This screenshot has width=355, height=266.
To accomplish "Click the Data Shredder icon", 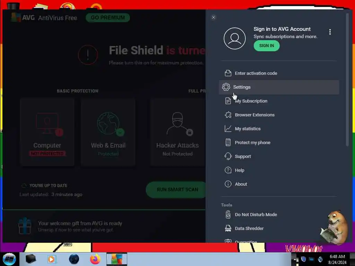I will pyautogui.click(x=228, y=229).
